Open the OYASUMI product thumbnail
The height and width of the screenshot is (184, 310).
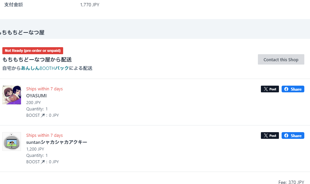12,95
